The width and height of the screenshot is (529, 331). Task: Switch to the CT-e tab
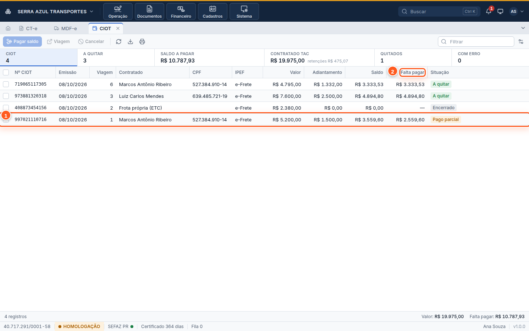coord(28,28)
